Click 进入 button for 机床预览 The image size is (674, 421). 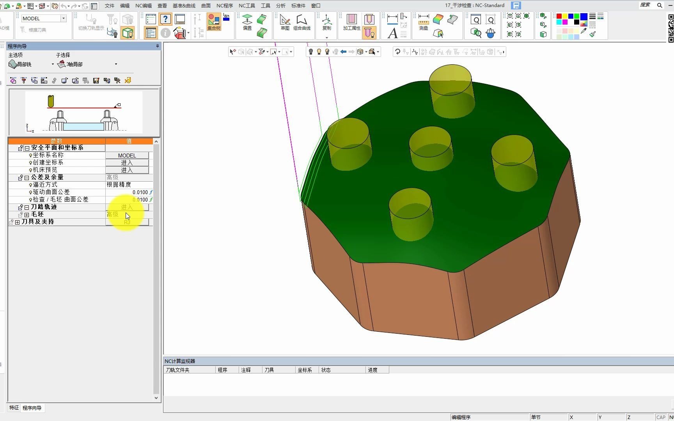coord(127,170)
